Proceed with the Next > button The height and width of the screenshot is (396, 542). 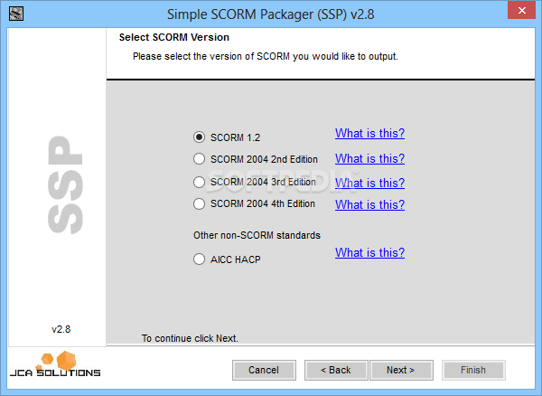click(x=401, y=370)
